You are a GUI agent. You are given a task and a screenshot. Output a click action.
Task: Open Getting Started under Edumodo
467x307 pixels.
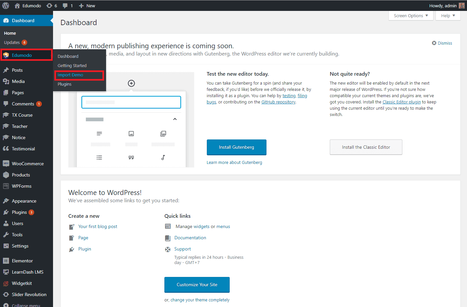pos(72,65)
